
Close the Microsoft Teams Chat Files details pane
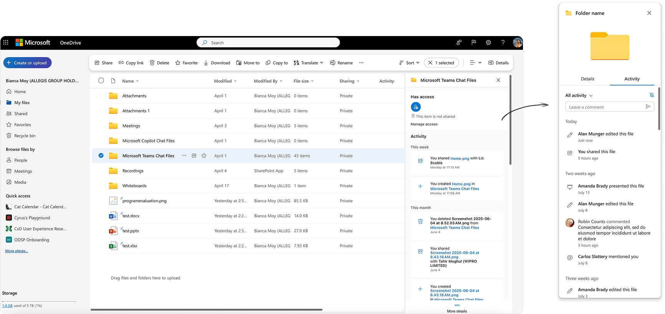(498, 80)
